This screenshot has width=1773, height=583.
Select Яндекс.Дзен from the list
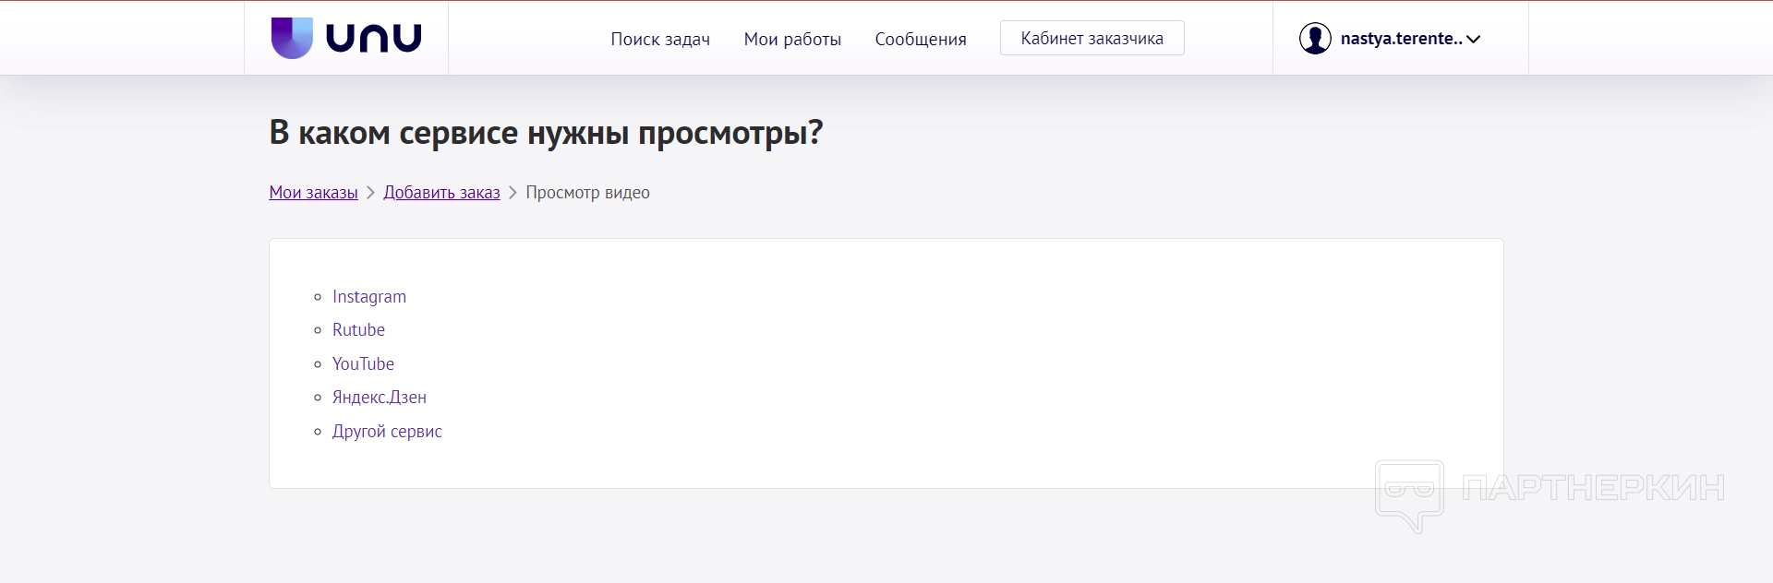(380, 398)
